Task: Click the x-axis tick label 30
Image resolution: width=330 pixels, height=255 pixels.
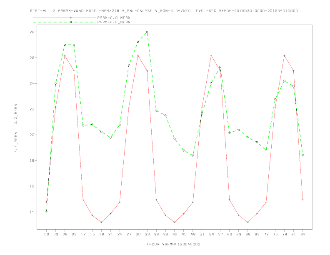Action: coord(138,234)
